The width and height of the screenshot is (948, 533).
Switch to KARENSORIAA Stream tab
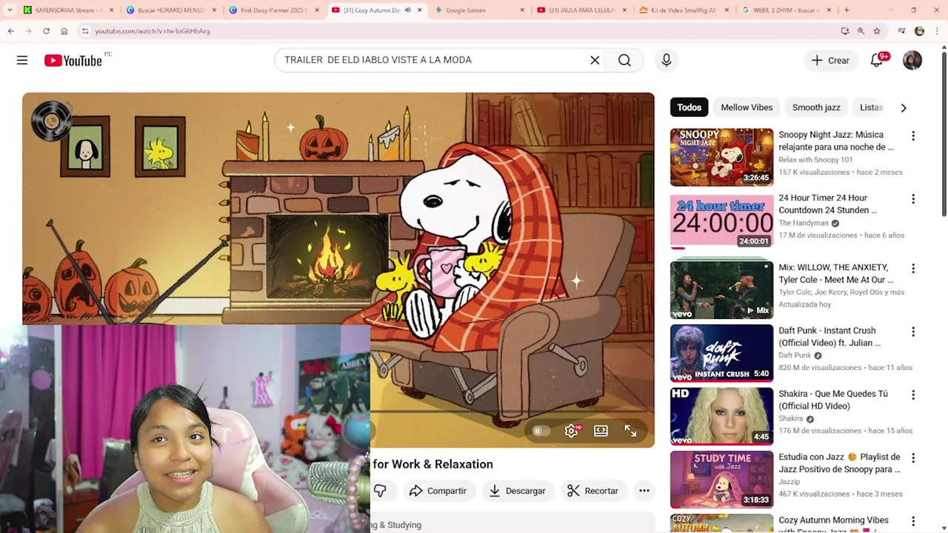(x=68, y=10)
